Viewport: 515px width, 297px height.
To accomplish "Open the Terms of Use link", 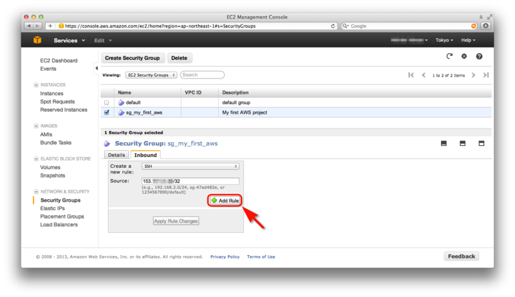I will [x=261, y=256].
